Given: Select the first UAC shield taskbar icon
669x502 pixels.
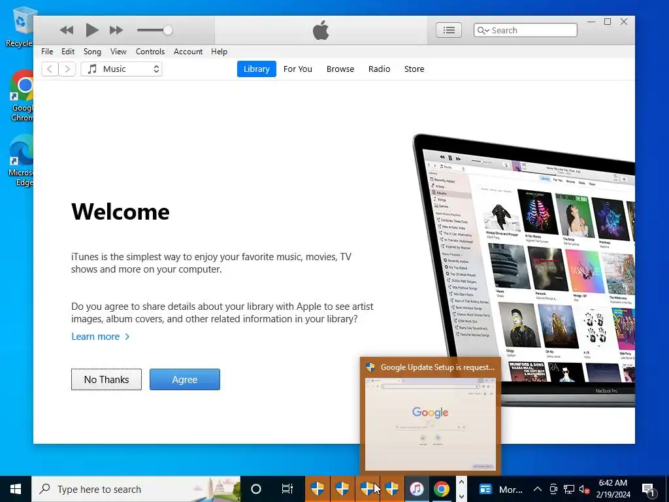Looking at the screenshot, I should pos(317,489).
